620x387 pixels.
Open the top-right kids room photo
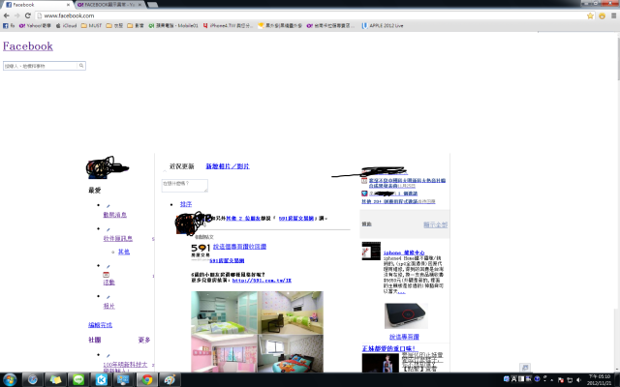point(291,313)
